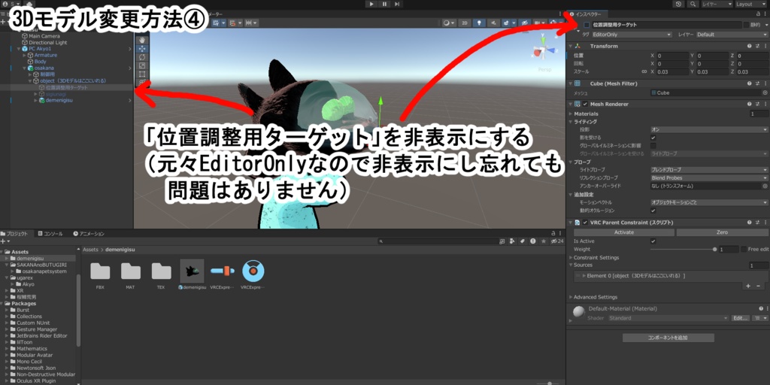Switch to the アニメーション tab
770x385 pixels.
[89, 234]
